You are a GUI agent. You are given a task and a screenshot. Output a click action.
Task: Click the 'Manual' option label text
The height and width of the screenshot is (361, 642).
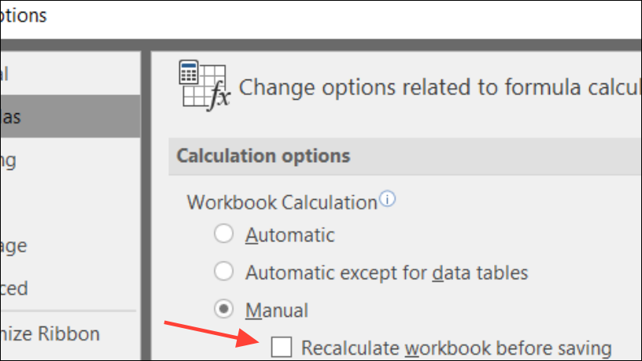click(x=276, y=310)
